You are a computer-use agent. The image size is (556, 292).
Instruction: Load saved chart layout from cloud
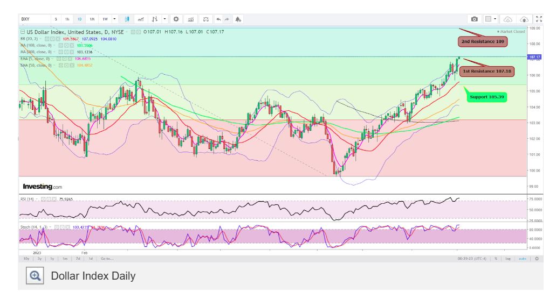(508, 19)
